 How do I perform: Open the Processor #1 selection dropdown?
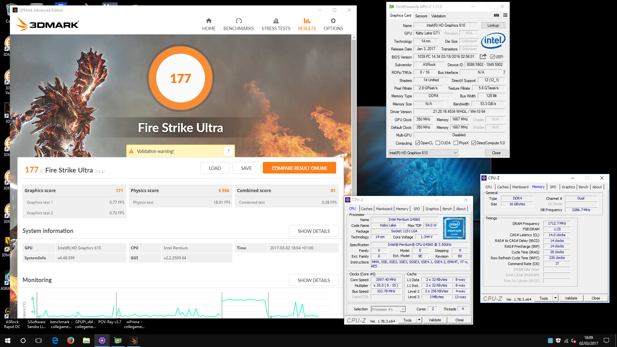388,309
